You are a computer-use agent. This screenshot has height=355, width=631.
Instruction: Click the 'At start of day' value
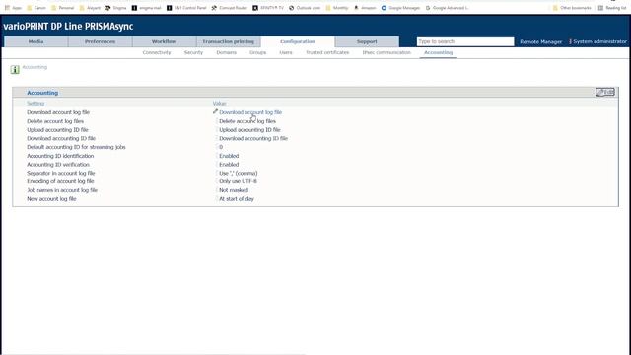point(237,199)
